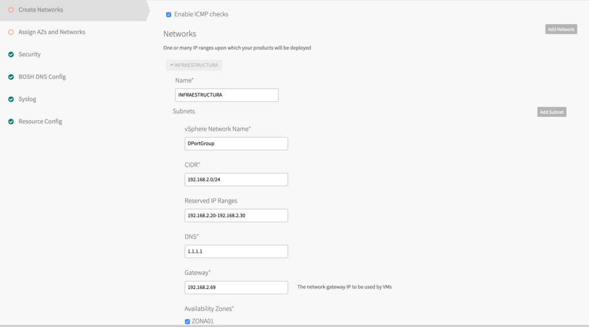Viewport: 589px width, 327px height.
Task: Switch to Assign AZs and Networks tab
Action: [x=52, y=32]
